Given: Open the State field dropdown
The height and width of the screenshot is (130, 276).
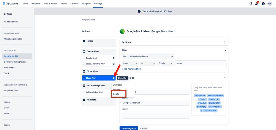Looking at the screenshot, I should (x=130, y=63).
